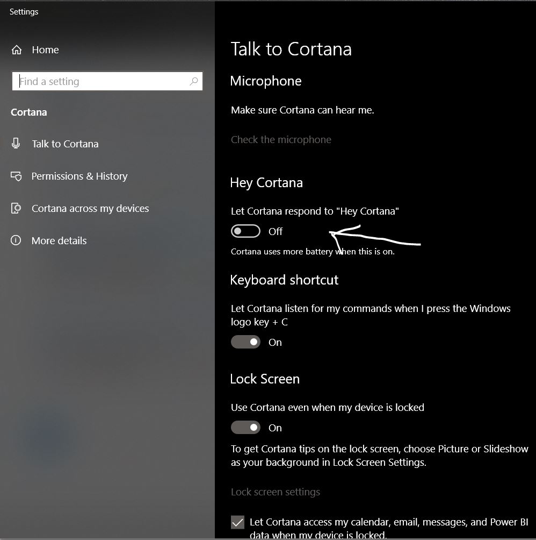Click 'Make sure Cortana can hear me.' text
The image size is (536, 540).
pos(302,110)
